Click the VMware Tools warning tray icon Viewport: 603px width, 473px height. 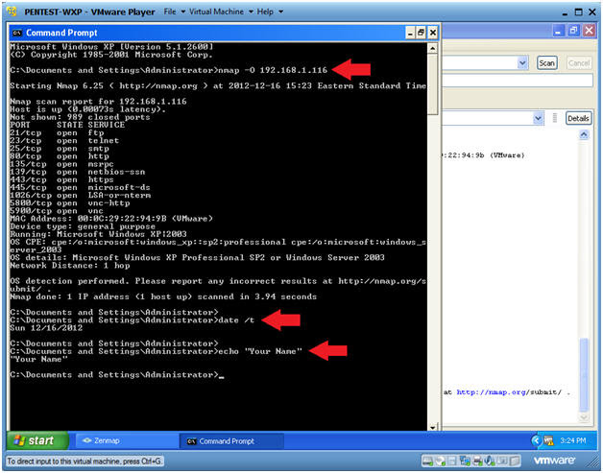coord(548,440)
